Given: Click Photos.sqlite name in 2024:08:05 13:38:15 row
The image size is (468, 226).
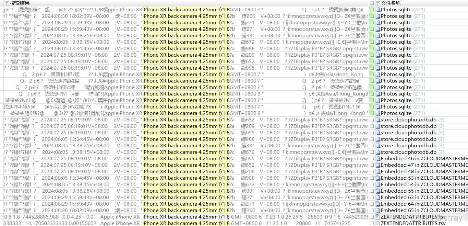Looking at the screenshot, I should (x=396, y=42).
